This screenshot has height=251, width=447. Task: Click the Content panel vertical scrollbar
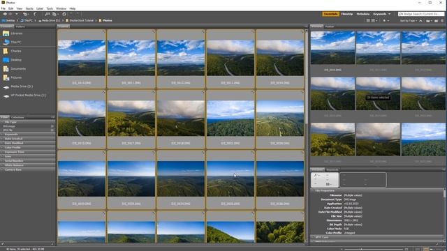307,77
